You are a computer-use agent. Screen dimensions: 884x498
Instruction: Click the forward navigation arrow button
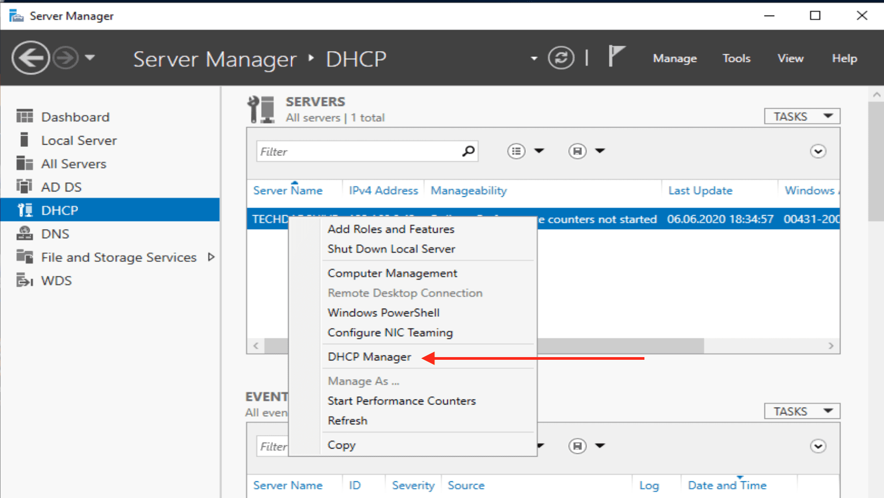[x=66, y=58]
